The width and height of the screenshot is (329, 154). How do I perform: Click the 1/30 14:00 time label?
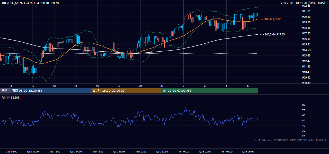point(76,152)
